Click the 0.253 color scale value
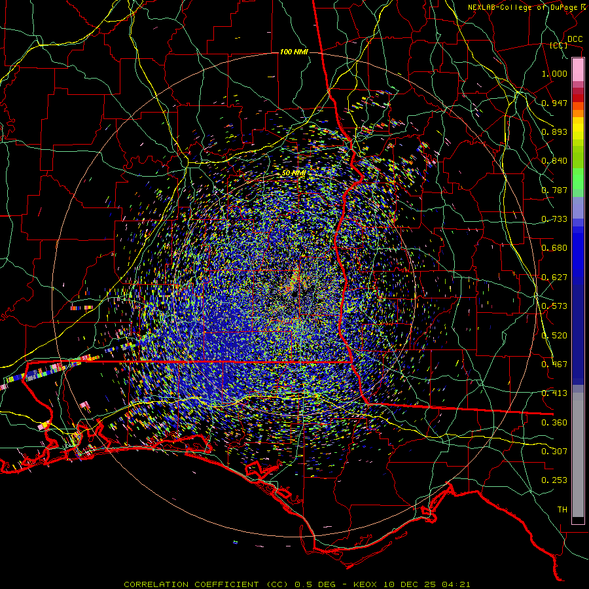Image resolution: width=589 pixels, height=589 pixels. pyautogui.click(x=554, y=480)
